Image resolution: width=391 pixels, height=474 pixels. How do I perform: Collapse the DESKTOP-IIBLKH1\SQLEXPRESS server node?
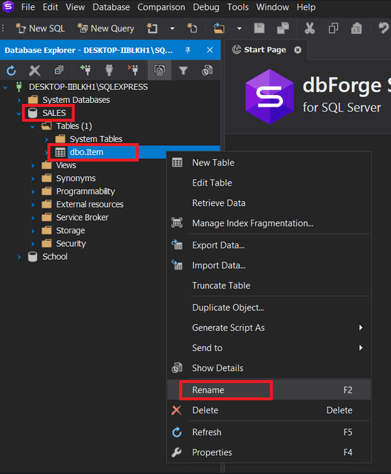click(x=5, y=88)
